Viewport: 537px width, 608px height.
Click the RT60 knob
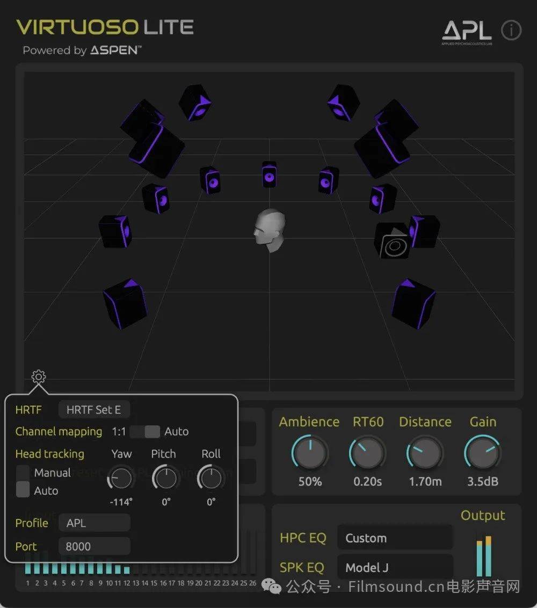pos(367,453)
